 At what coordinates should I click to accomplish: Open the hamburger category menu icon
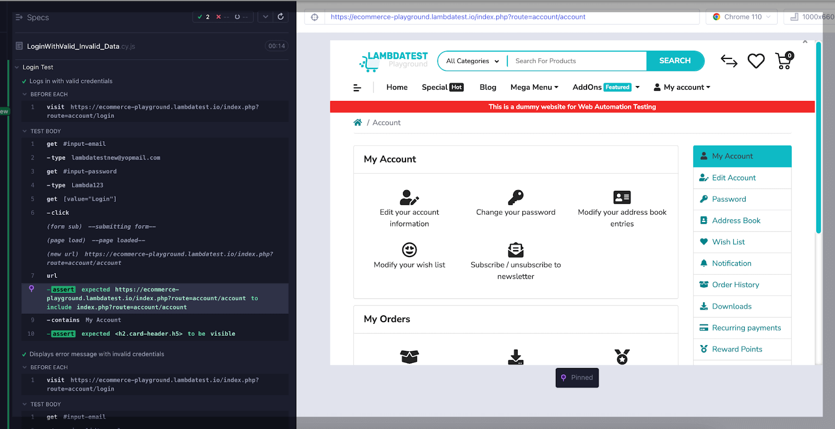[357, 88]
